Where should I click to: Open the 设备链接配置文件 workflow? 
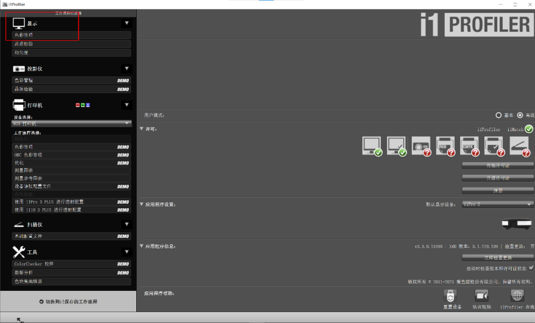(71, 186)
